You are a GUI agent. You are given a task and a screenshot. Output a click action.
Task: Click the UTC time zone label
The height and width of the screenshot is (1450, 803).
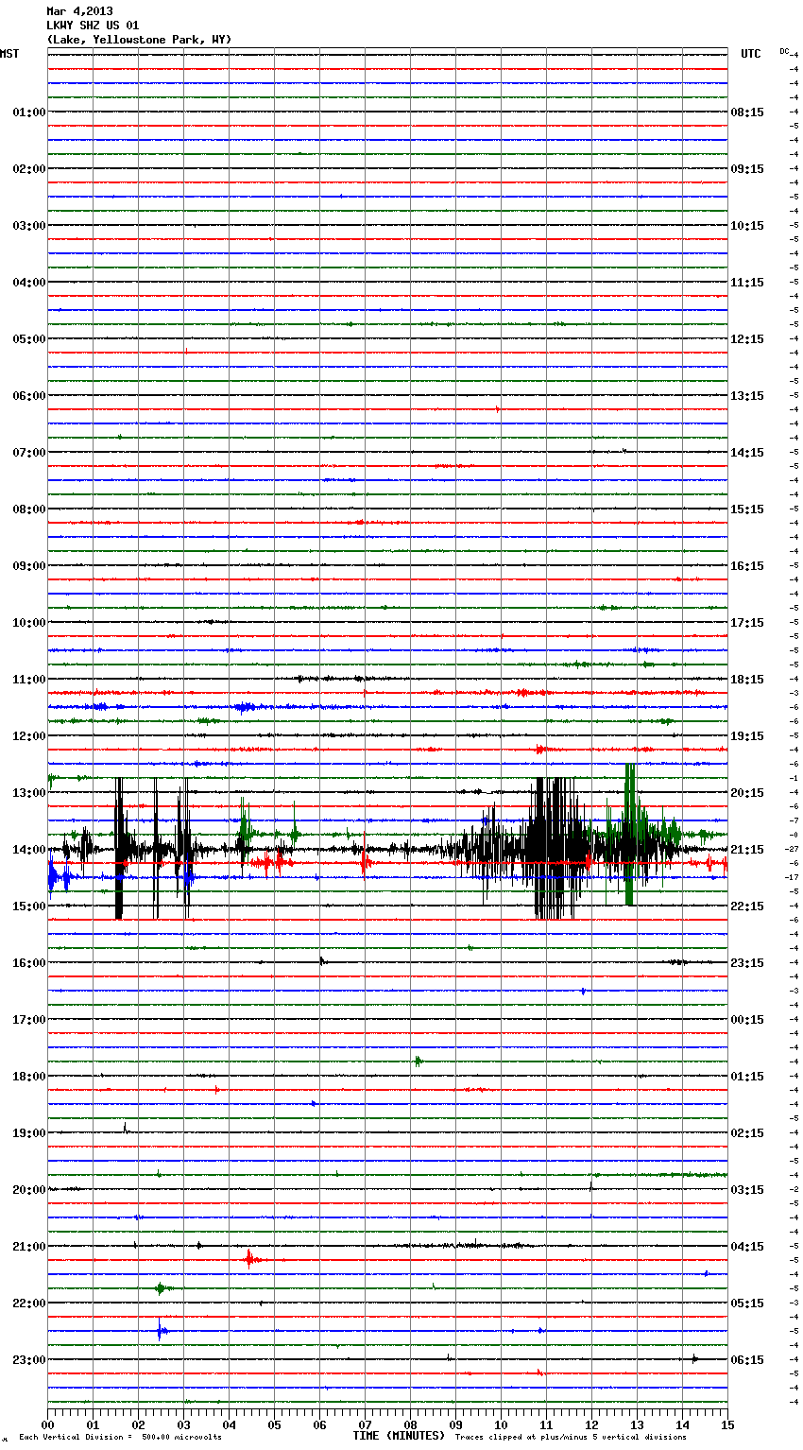pyautogui.click(x=750, y=54)
